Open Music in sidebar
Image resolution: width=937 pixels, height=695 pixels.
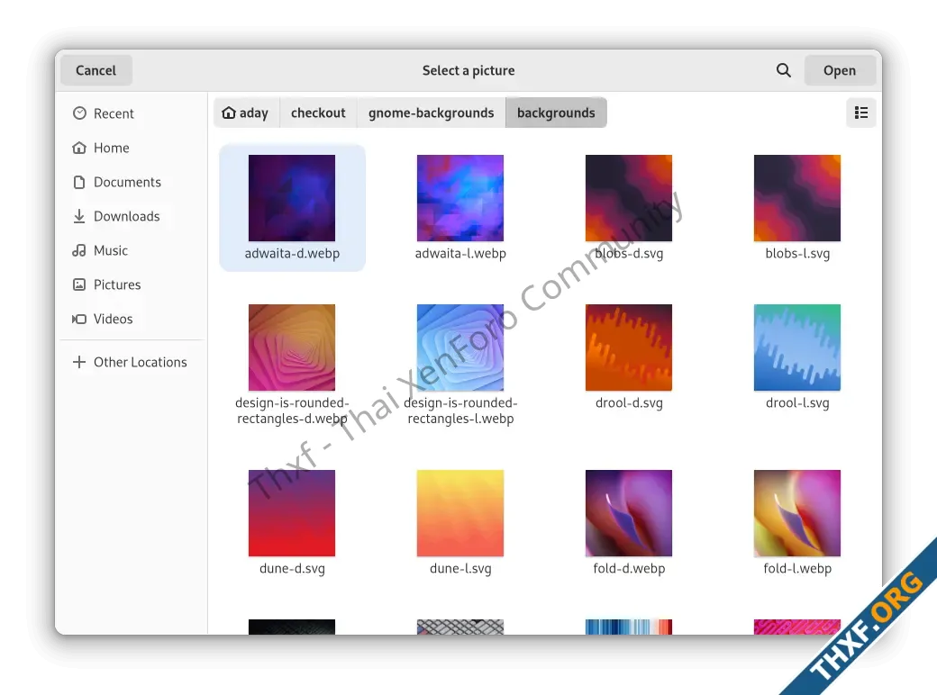click(x=132, y=250)
